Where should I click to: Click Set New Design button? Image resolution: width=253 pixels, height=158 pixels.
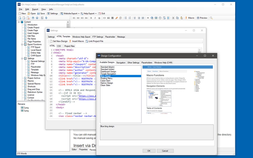(x=59, y=41)
